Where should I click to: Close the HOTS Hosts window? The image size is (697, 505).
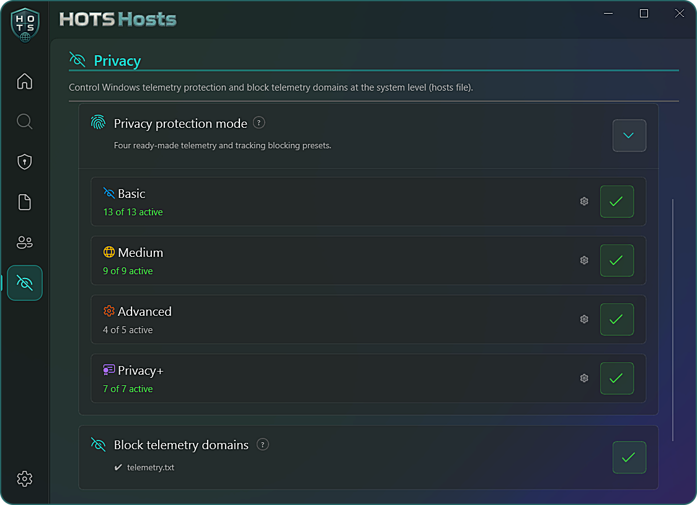point(679,13)
